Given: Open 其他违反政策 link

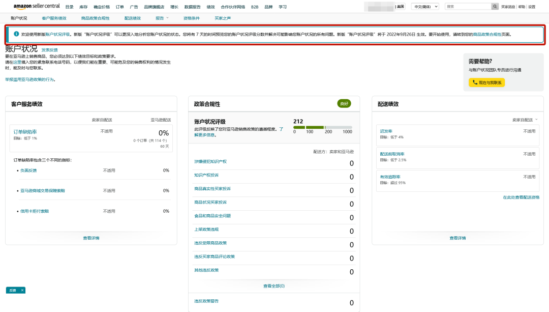Looking at the screenshot, I should (x=206, y=270).
